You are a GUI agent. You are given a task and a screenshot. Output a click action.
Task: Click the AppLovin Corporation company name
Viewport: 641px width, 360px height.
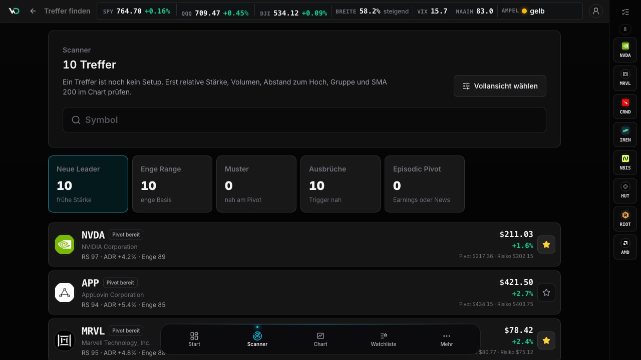(x=113, y=294)
